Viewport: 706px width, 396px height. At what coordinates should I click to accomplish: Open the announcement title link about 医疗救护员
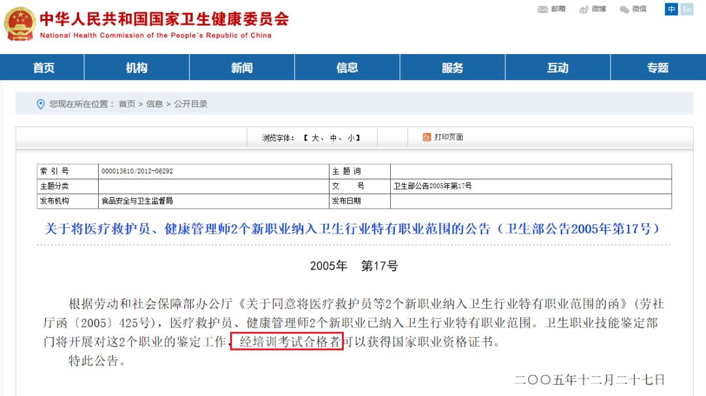coord(353,228)
